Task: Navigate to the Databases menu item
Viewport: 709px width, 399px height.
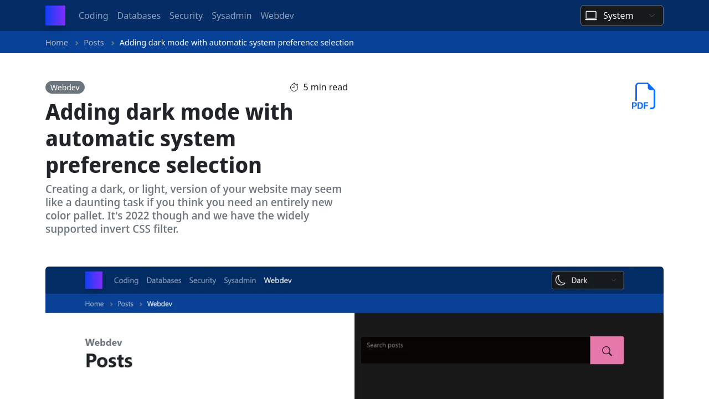Action: (138, 16)
